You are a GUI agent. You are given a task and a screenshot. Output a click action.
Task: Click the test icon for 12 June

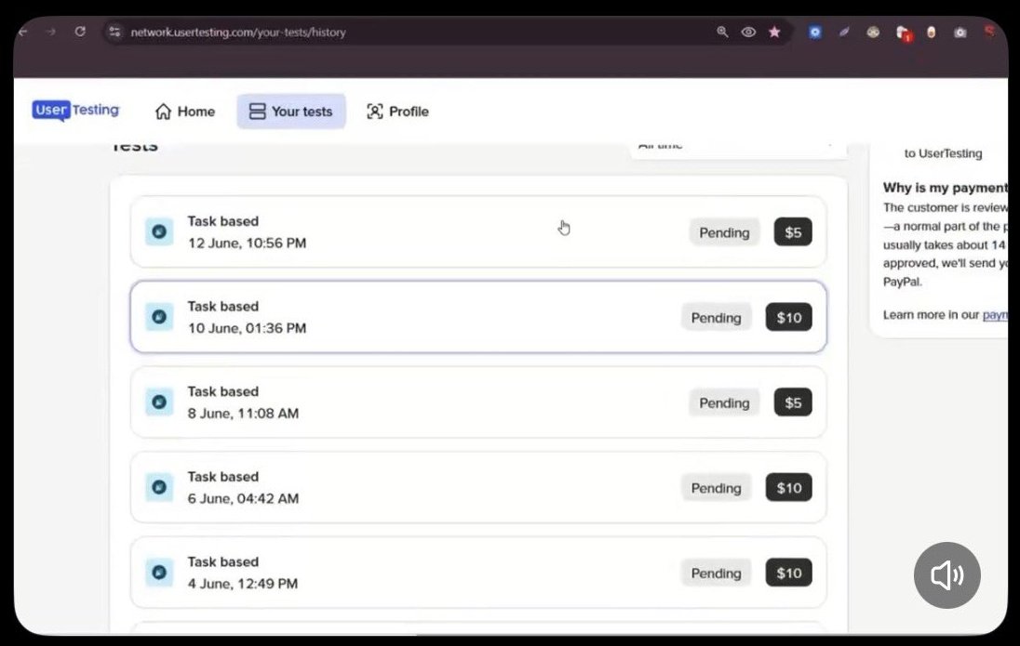pos(159,231)
